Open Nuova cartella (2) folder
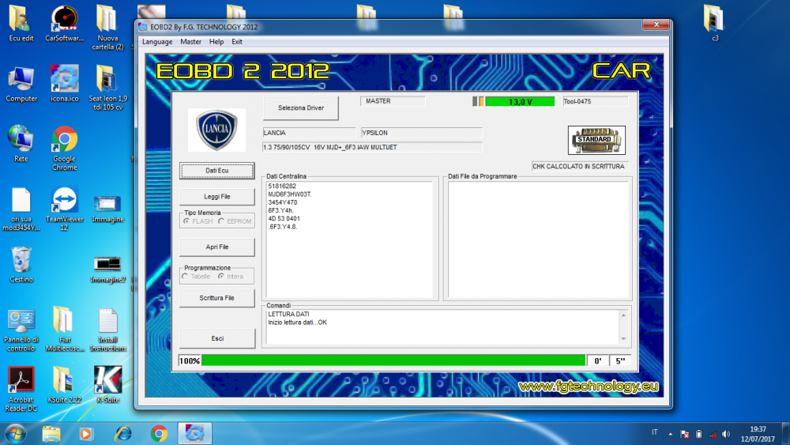The image size is (790, 445). [x=107, y=28]
